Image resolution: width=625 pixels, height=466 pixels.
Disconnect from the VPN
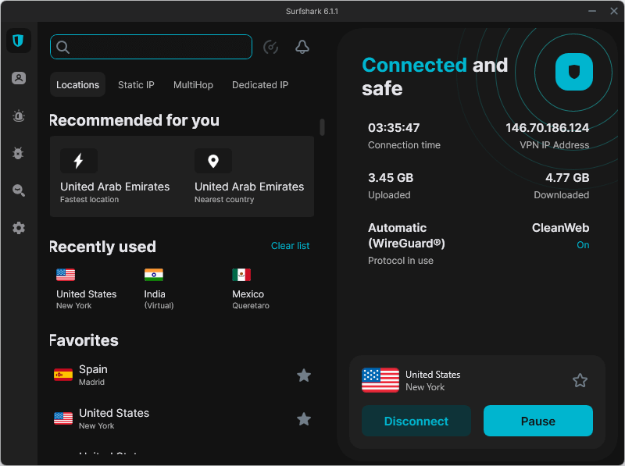[x=416, y=421]
